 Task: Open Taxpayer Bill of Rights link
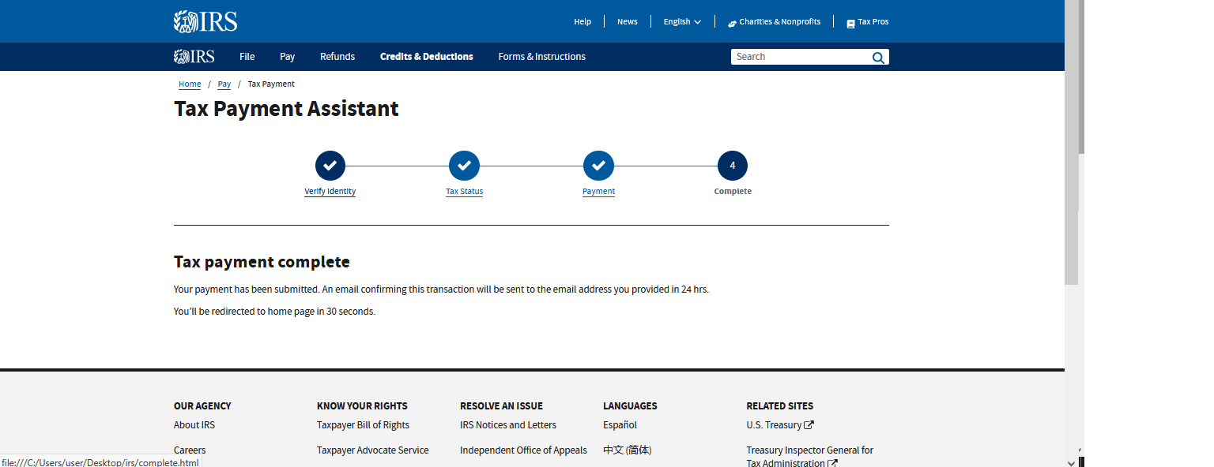click(x=363, y=425)
